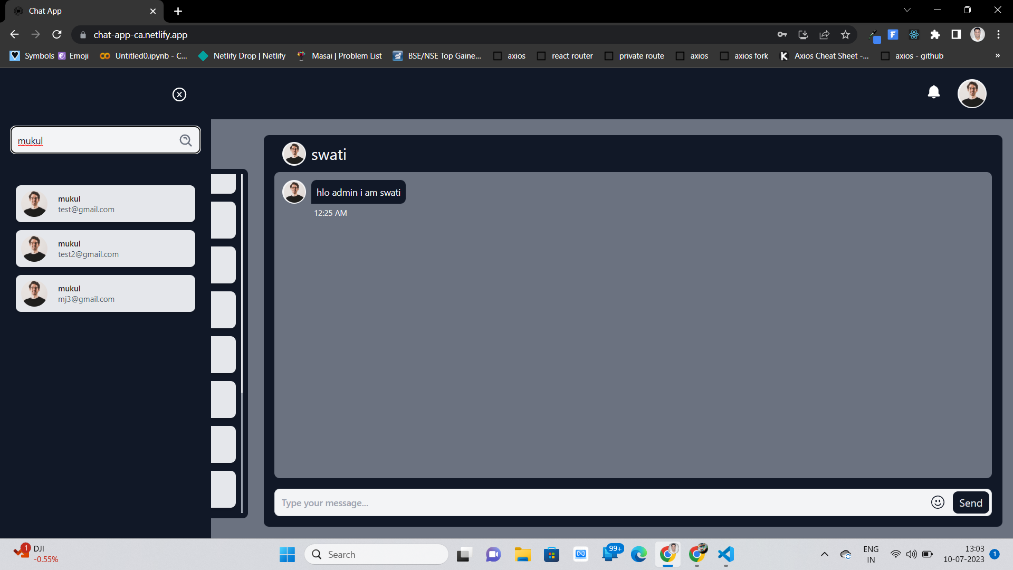Open the tab search dropdown arrow
Viewport: 1013px width, 570px height.
907,9
